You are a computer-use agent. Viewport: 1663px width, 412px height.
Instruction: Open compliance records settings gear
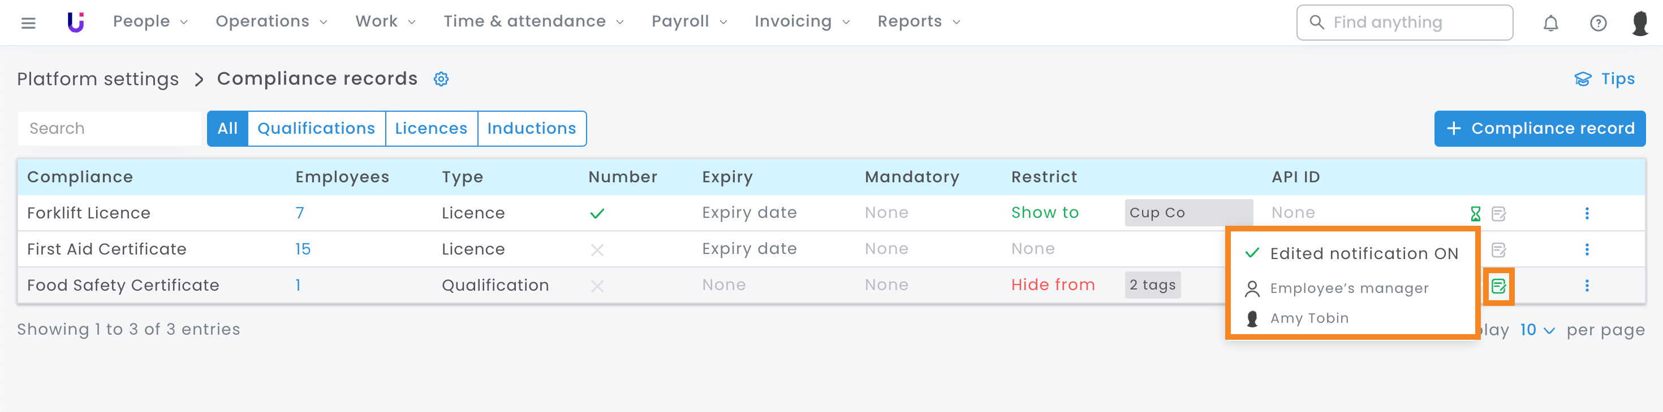441,79
